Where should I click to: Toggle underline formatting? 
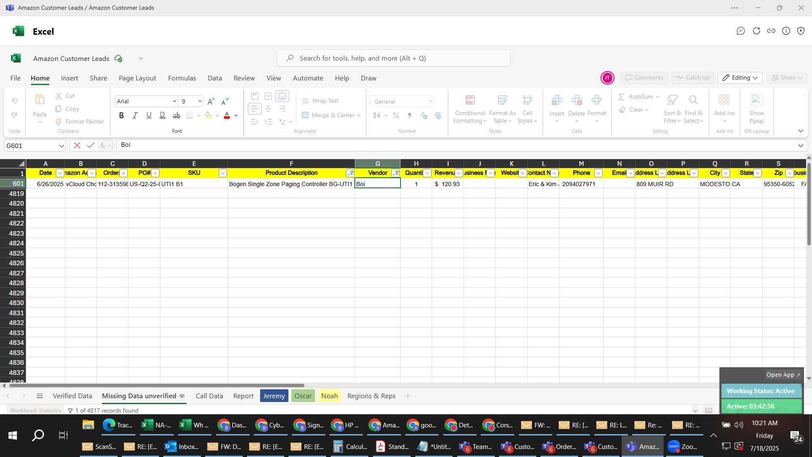(148, 115)
